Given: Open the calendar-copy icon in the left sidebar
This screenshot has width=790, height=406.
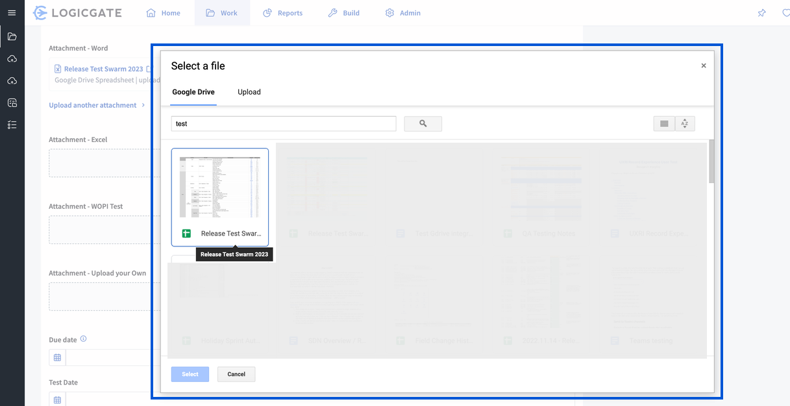Looking at the screenshot, I should [12, 103].
